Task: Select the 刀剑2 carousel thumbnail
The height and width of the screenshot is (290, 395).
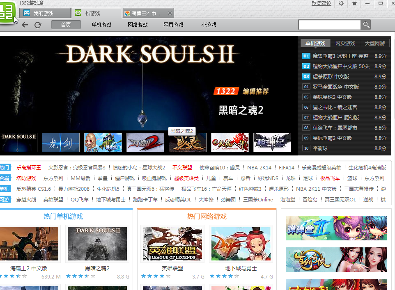Action: 145,142
